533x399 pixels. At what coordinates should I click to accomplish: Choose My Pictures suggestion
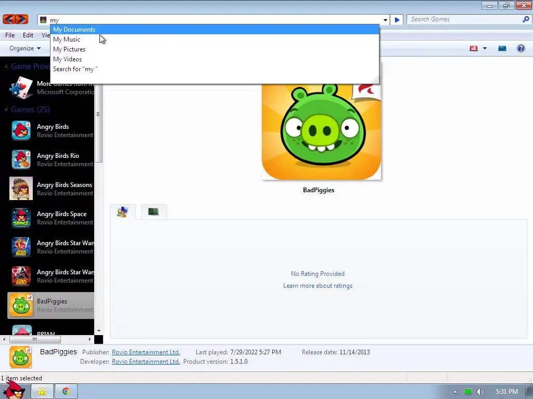click(x=214, y=49)
